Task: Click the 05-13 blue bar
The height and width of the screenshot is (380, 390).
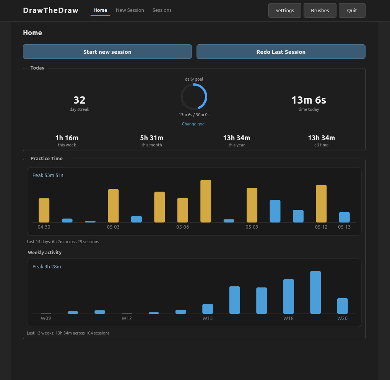Action: tap(344, 217)
